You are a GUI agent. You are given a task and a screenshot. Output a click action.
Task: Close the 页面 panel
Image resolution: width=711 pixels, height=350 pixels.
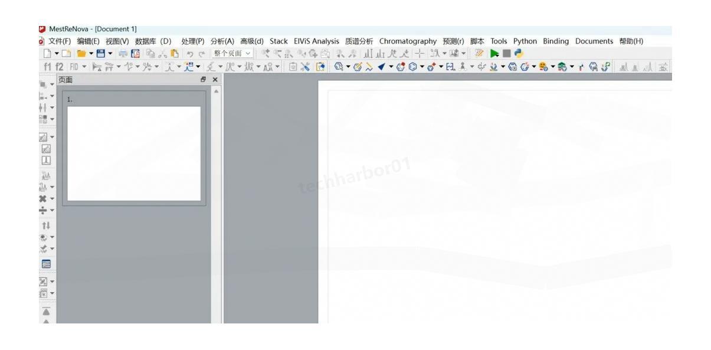tap(215, 79)
